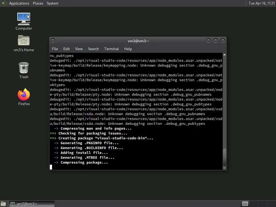This screenshot has width=276, height=207.
Task: Minimize the terminal window
Action: point(208,41)
